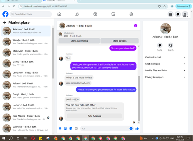Open the Gabriella - 1 bed, 1 bath conversation
This screenshot has height=141, width=193.
coord(26,128)
